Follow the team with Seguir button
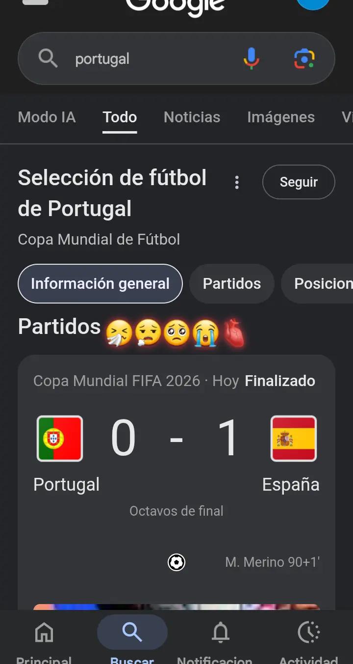Image resolution: width=353 pixels, height=664 pixels. [299, 182]
